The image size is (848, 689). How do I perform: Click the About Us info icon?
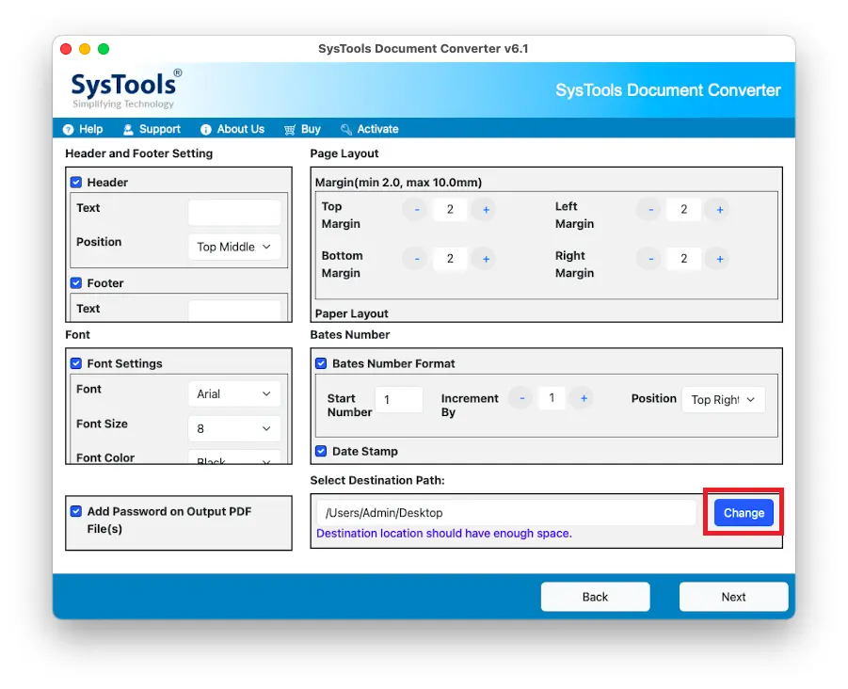(206, 129)
